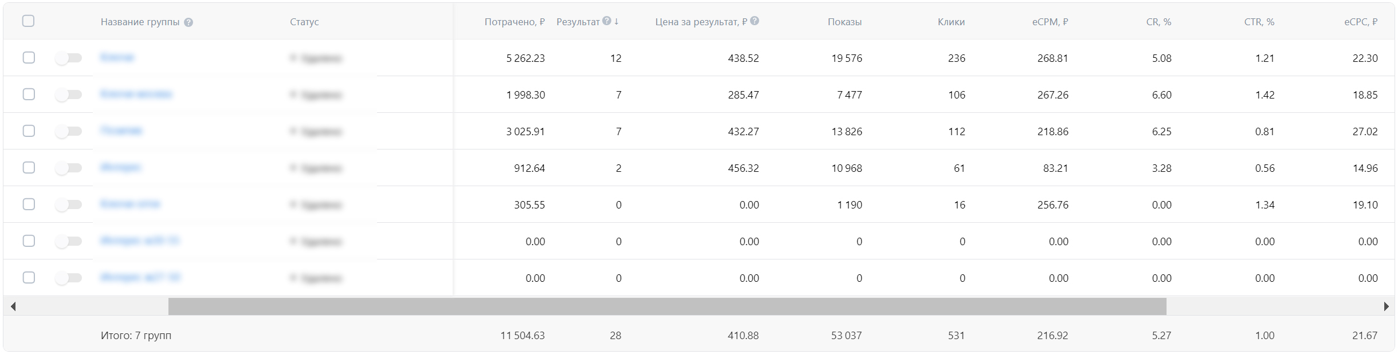Click the right scroll arrow of the table
This screenshot has width=1398, height=354.
coord(1386,306)
